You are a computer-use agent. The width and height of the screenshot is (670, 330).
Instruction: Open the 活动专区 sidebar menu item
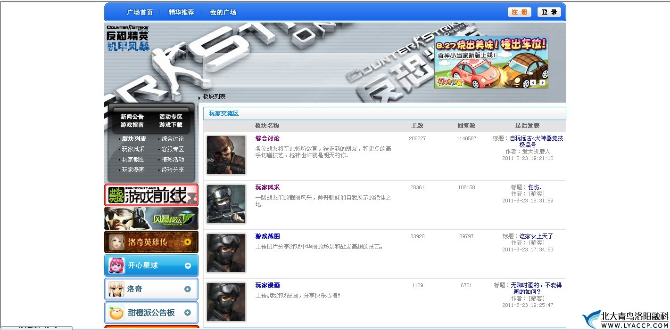point(171,117)
